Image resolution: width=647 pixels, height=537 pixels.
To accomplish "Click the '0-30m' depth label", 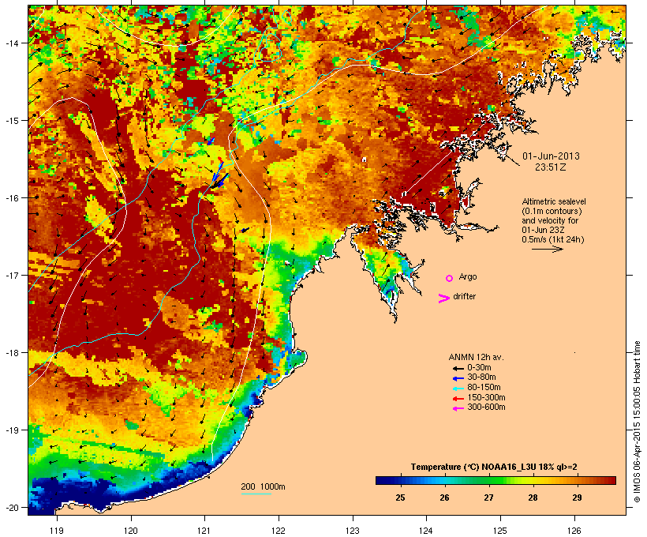I will click(479, 368).
